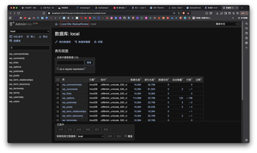Switch to the ChatGPT browser tab
The height and width of the screenshot is (153, 257).
pos(30,8)
